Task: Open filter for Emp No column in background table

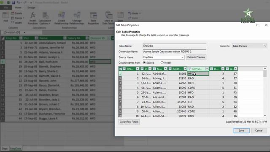Action: tap(21, 38)
